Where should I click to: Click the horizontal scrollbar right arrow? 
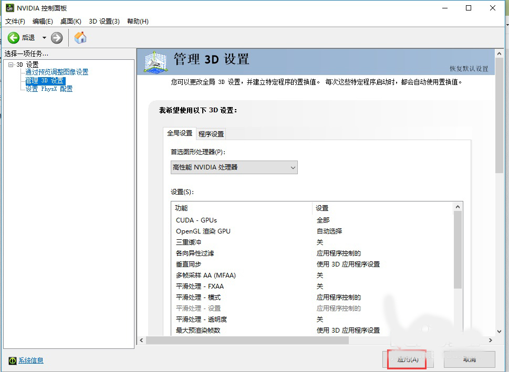tap(491, 340)
